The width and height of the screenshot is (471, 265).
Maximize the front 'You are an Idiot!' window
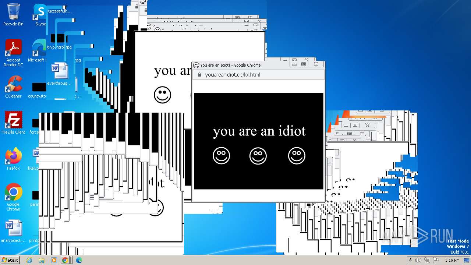click(x=304, y=64)
